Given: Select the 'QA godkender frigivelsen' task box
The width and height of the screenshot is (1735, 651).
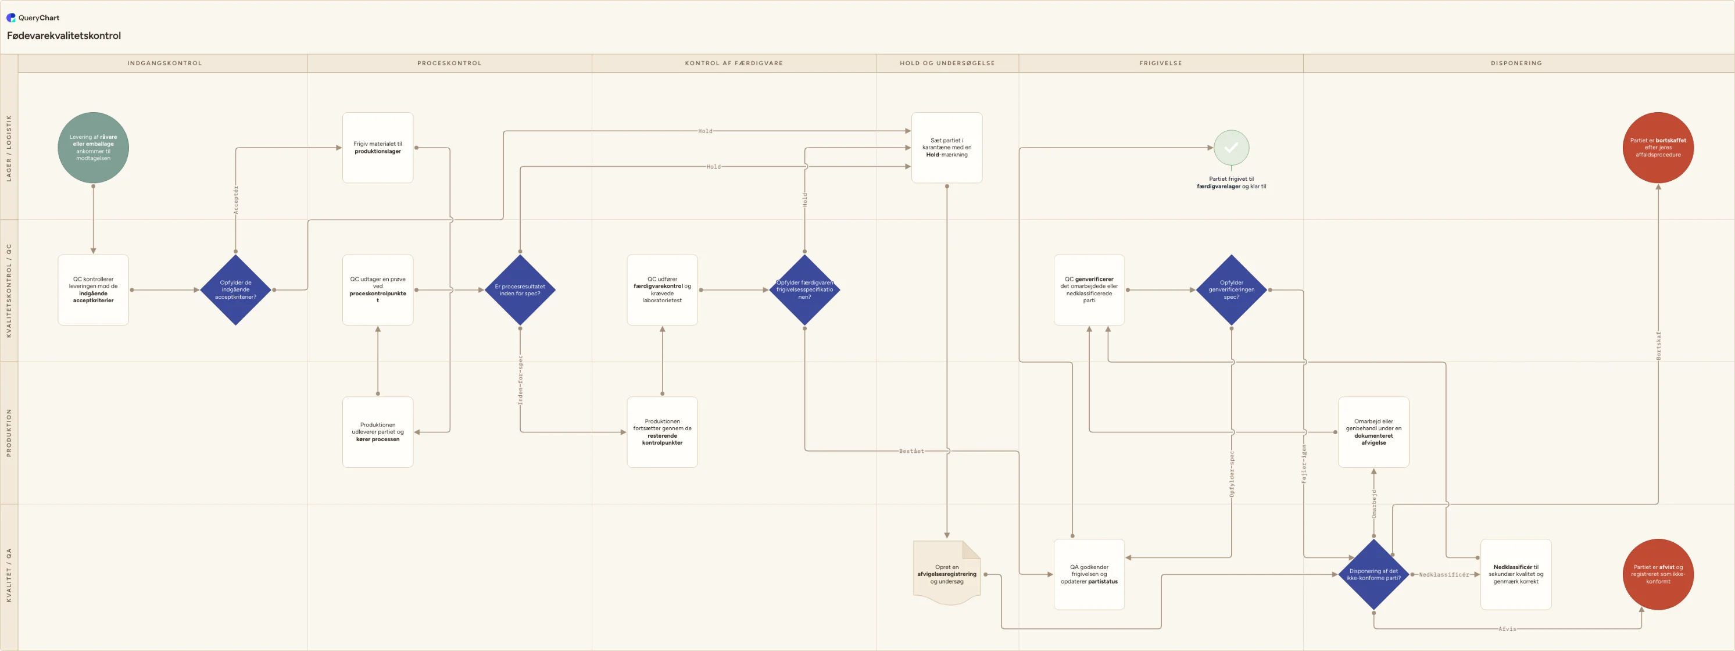Looking at the screenshot, I should 1089,574.
